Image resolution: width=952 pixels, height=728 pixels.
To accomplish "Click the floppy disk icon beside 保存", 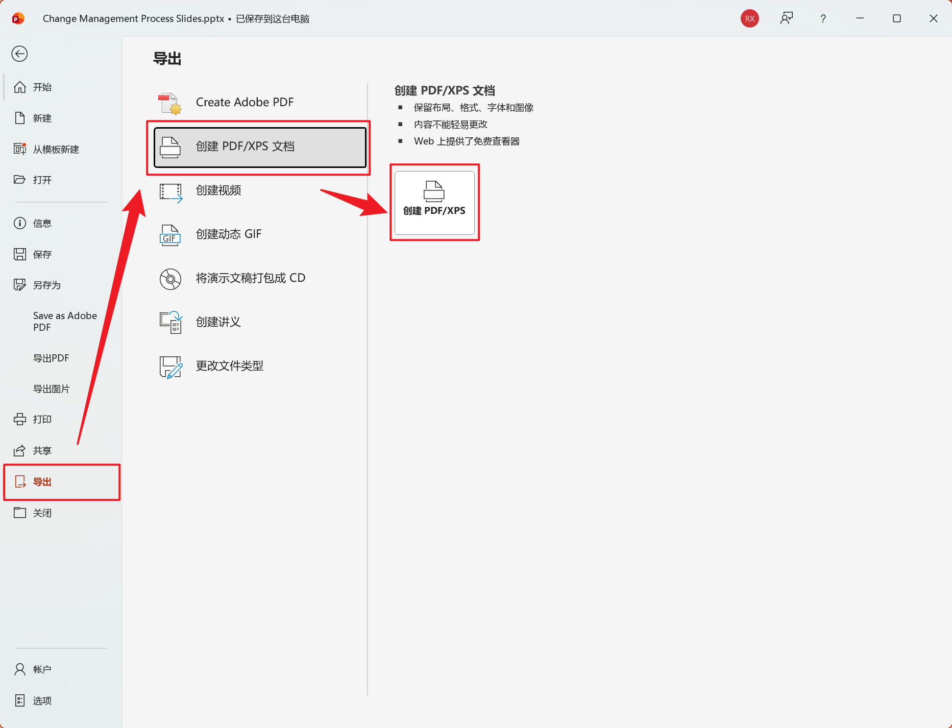I will click(x=20, y=254).
